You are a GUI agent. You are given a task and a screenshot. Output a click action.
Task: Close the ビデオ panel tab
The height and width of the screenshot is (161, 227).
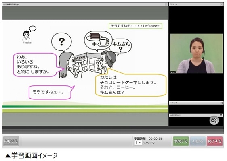(x=176, y=4)
